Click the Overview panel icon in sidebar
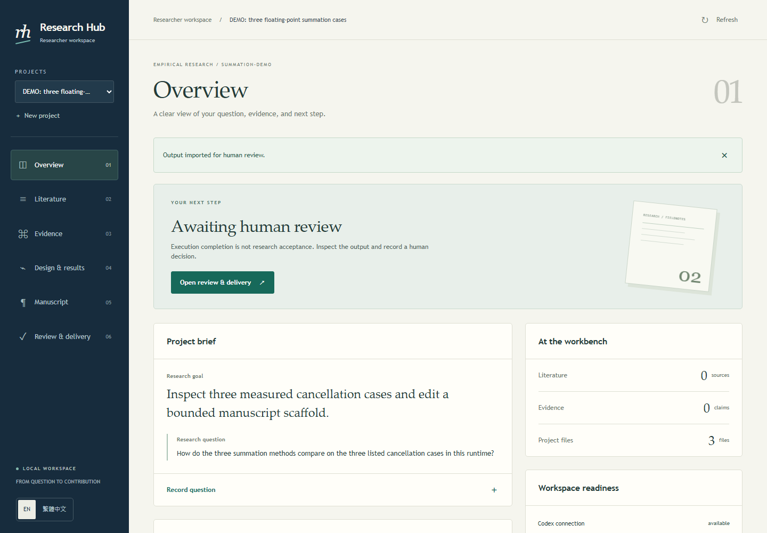This screenshot has height=533, width=767. coord(23,165)
